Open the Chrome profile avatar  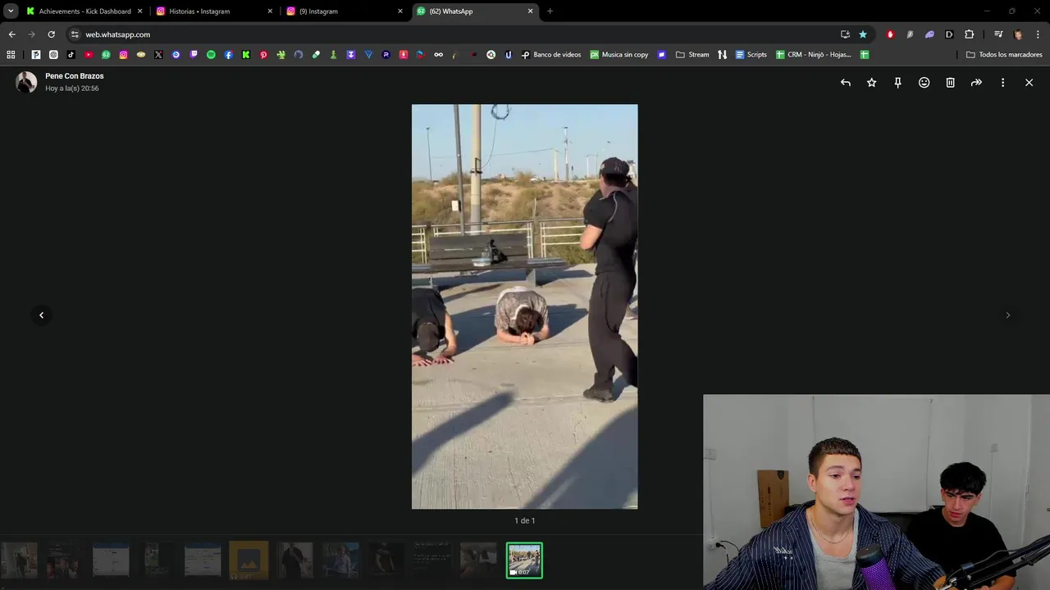[x=1018, y=34]
